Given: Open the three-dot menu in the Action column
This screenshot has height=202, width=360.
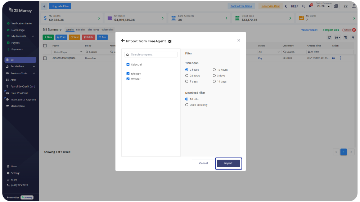Looking at the screenshot, I should click(340, 58).
